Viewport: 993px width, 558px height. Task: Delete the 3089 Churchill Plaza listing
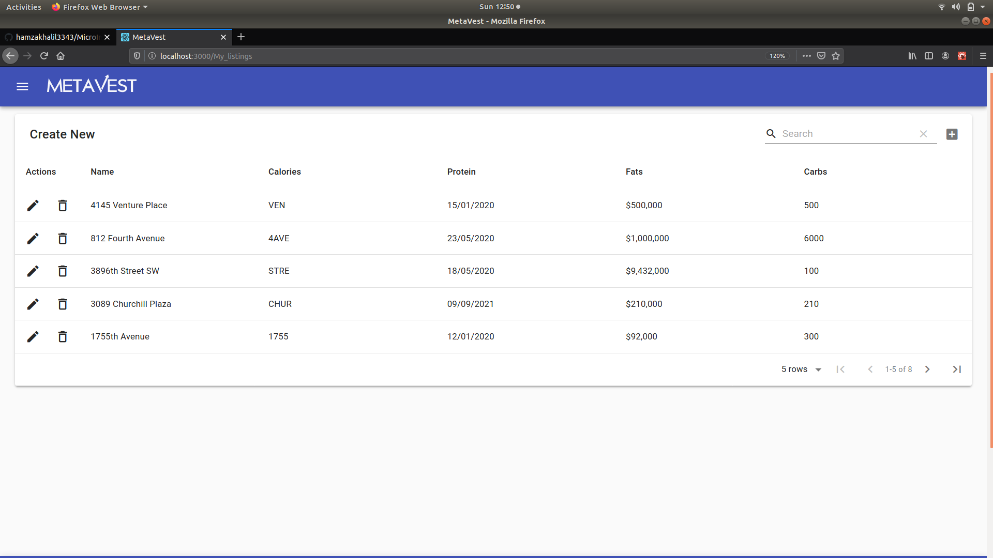click(63, 304)
